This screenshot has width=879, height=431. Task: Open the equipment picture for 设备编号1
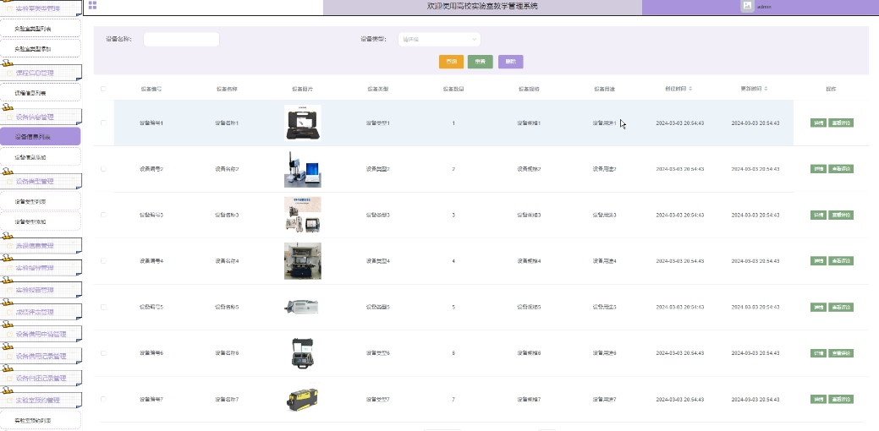[x=303, y=123]
